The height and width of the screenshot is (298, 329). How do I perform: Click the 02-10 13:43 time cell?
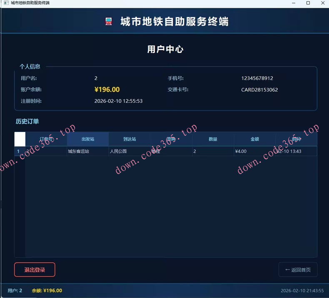pyautogui.click(x=296, y=151)
